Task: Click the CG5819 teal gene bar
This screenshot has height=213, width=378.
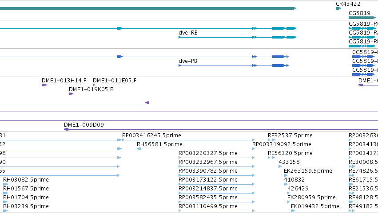Action: tap(362, 18)
